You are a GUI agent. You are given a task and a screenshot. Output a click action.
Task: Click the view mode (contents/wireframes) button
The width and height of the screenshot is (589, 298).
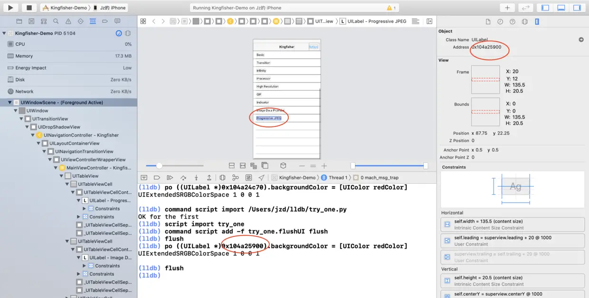[254, 166]
